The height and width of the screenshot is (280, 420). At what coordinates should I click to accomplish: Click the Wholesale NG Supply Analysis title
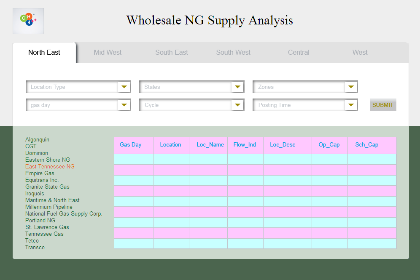[210, 20]
